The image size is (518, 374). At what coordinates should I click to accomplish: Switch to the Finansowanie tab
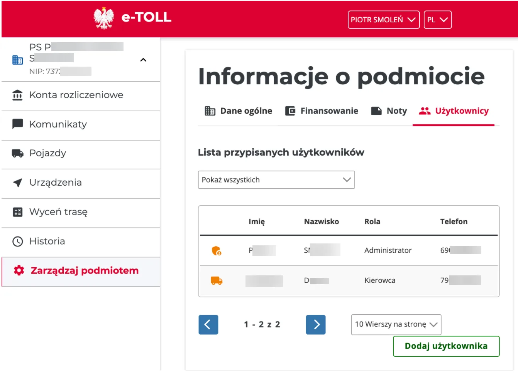pos(322,111)
